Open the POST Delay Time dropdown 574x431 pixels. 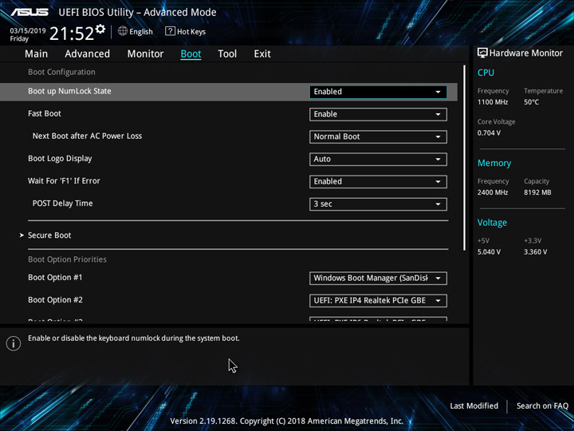point(378,204)
